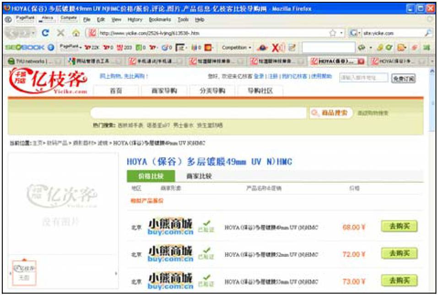The image size is (438, 295).
Task: Click the search magnifier in the search box
Action: 428,33
